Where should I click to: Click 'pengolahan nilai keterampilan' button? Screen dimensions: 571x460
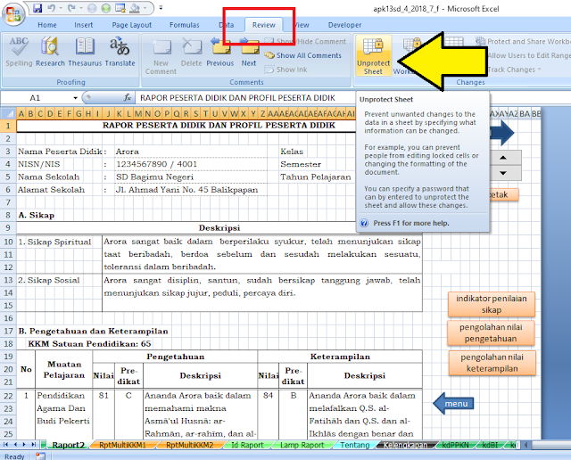tap(492, 363)
